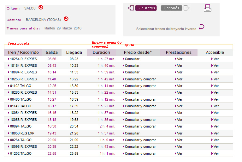Click Consultar y comprar for the 22.58 train
Image resolution: width=242 pixels, height=162 pixels.
coord(139,154)
